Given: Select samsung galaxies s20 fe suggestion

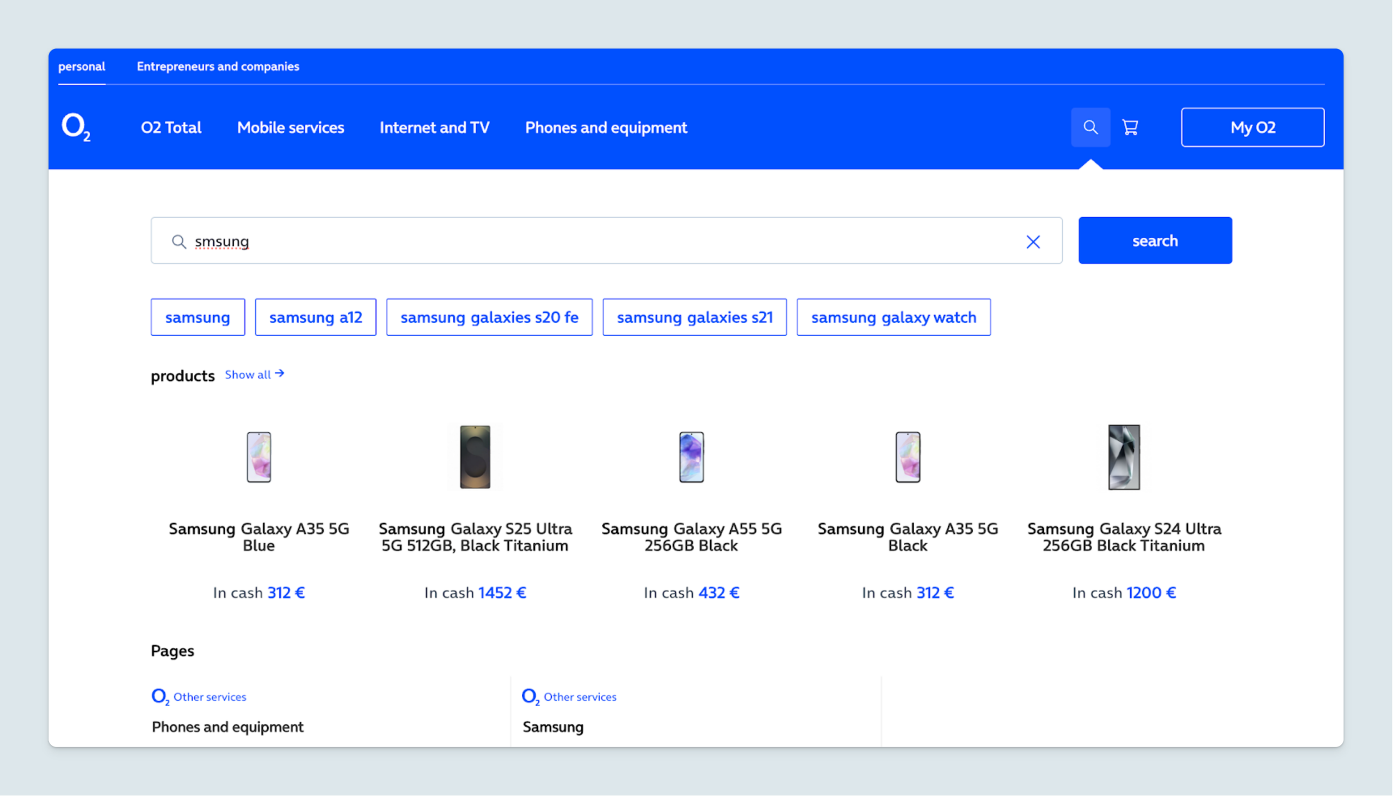Looking at the screenshot, I should point(490,317).
